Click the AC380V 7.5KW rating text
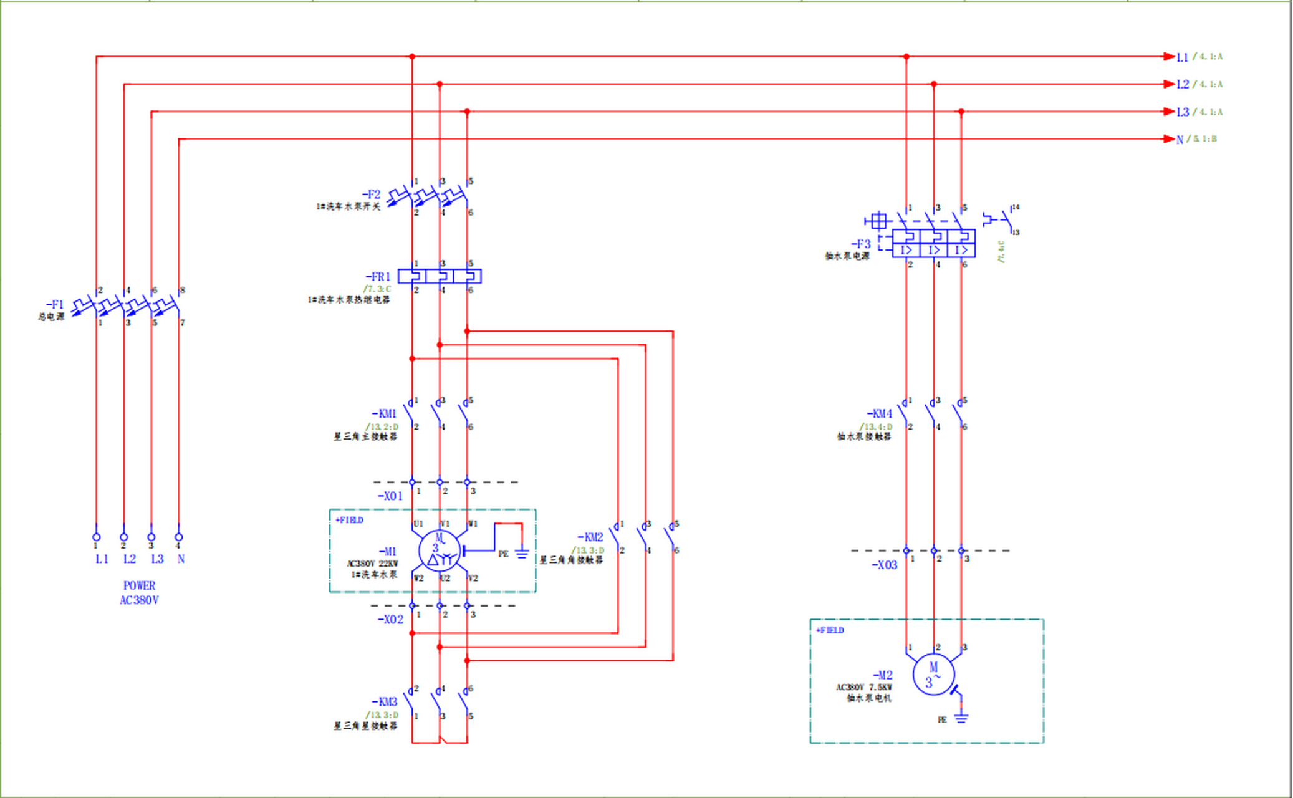Image resolution: width=1293 pixels, height=798 pixels. 864,688
